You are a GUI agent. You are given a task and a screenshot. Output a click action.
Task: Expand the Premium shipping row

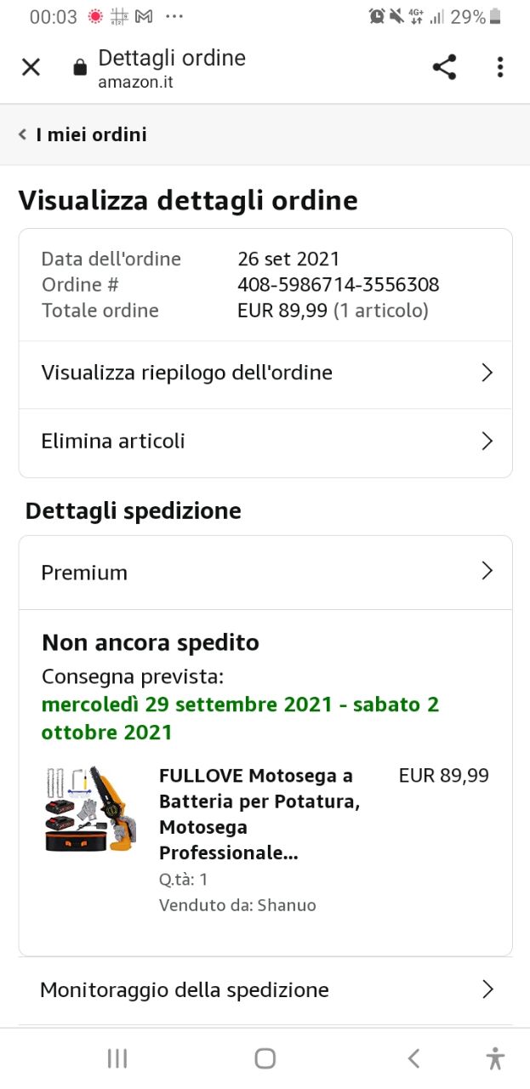tap(265, 573)
